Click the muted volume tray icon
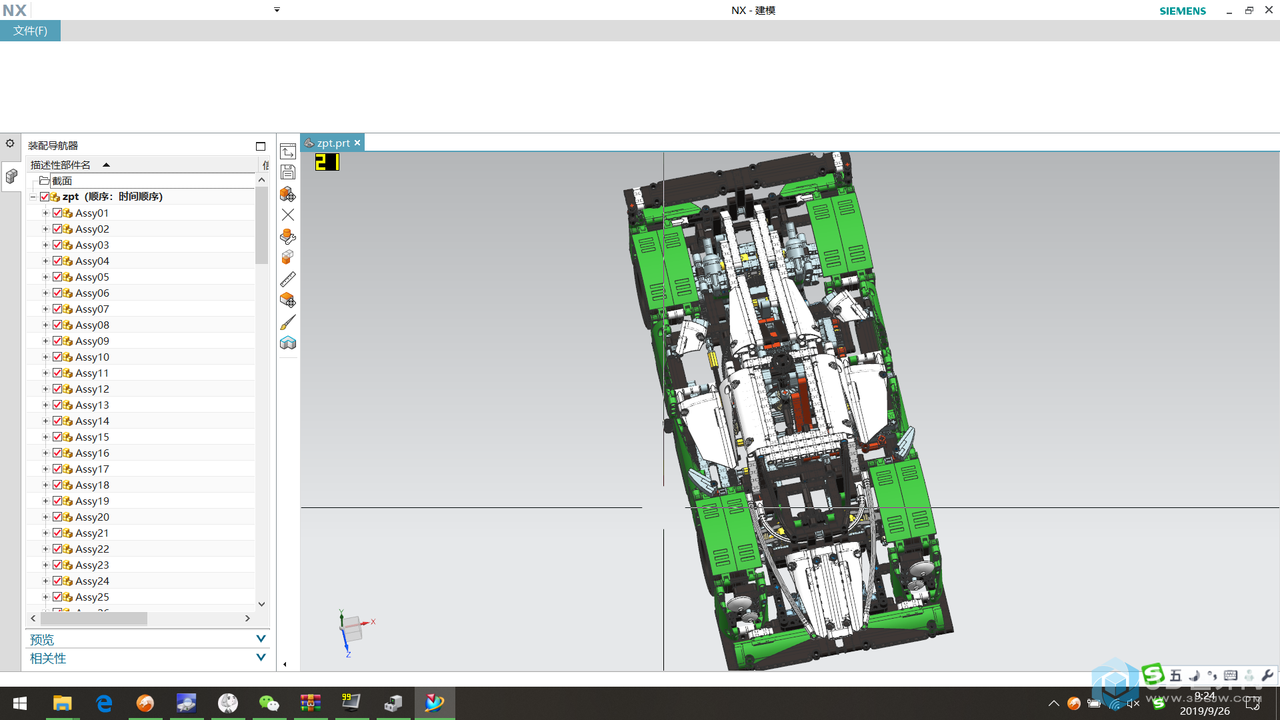This screenshot has height=720, width=1280. 1133,703
